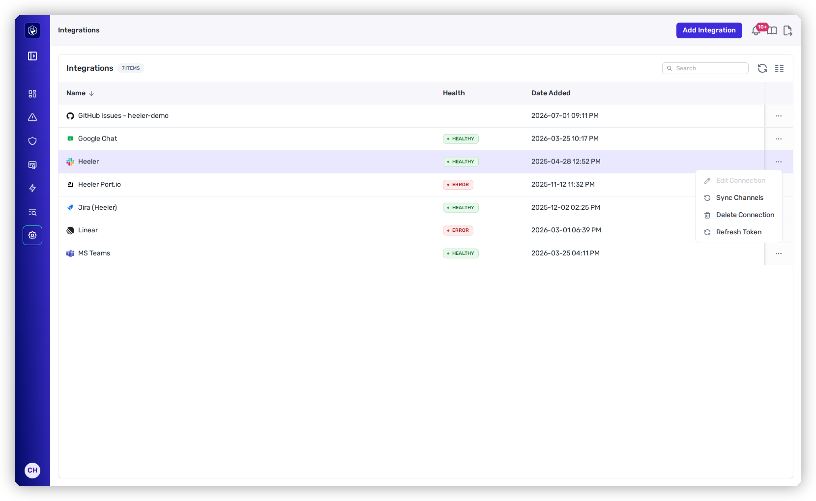The width and height of the screenshot is (816, 501).
Task: Open the alerts triangle icon in sidebar
Action: point(32,117)
